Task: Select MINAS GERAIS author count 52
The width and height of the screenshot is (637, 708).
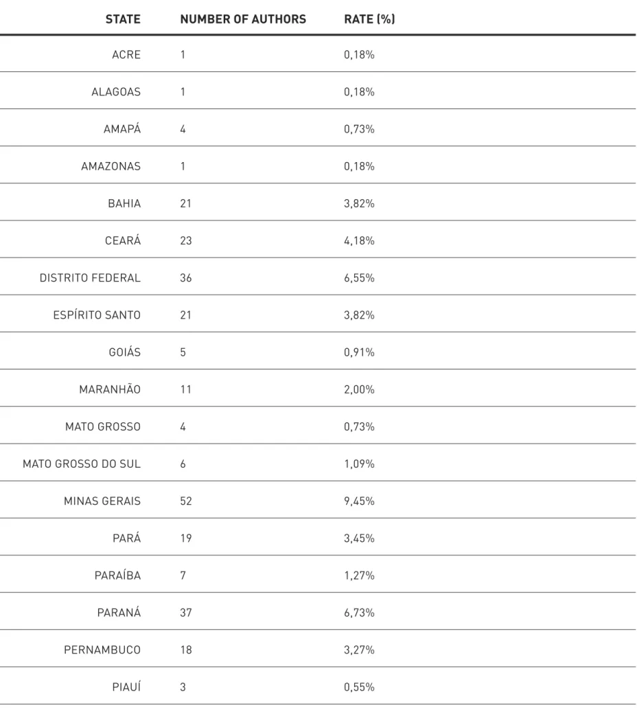Action: [186, 501]
